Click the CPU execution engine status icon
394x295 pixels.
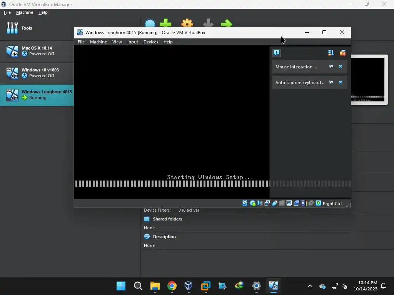pos(304,203)
